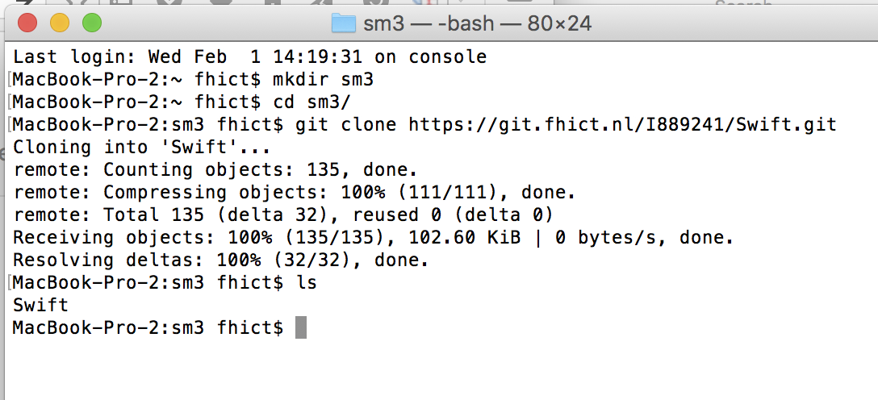Click the "Total 135 (delta 32)" line
878x400 pixels.
point(283,215)
